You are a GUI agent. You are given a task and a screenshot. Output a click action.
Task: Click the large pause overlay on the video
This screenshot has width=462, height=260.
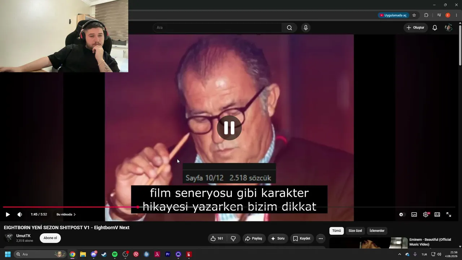(229, 127)
